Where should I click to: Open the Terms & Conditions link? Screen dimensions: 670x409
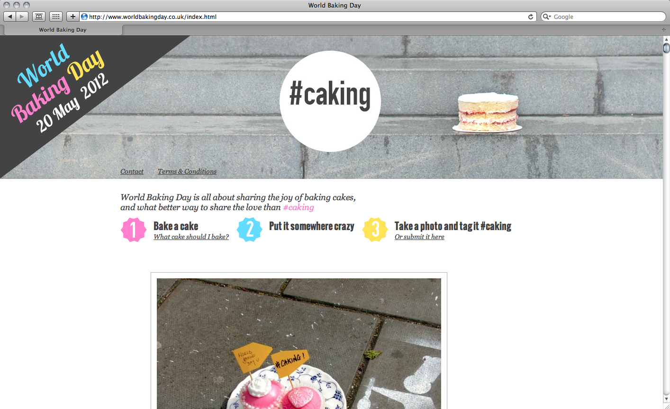(x=187, y=171)
